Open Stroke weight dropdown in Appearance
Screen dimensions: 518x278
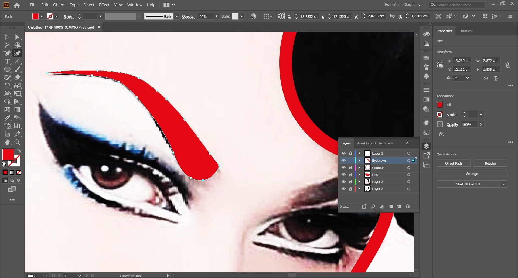481,115
